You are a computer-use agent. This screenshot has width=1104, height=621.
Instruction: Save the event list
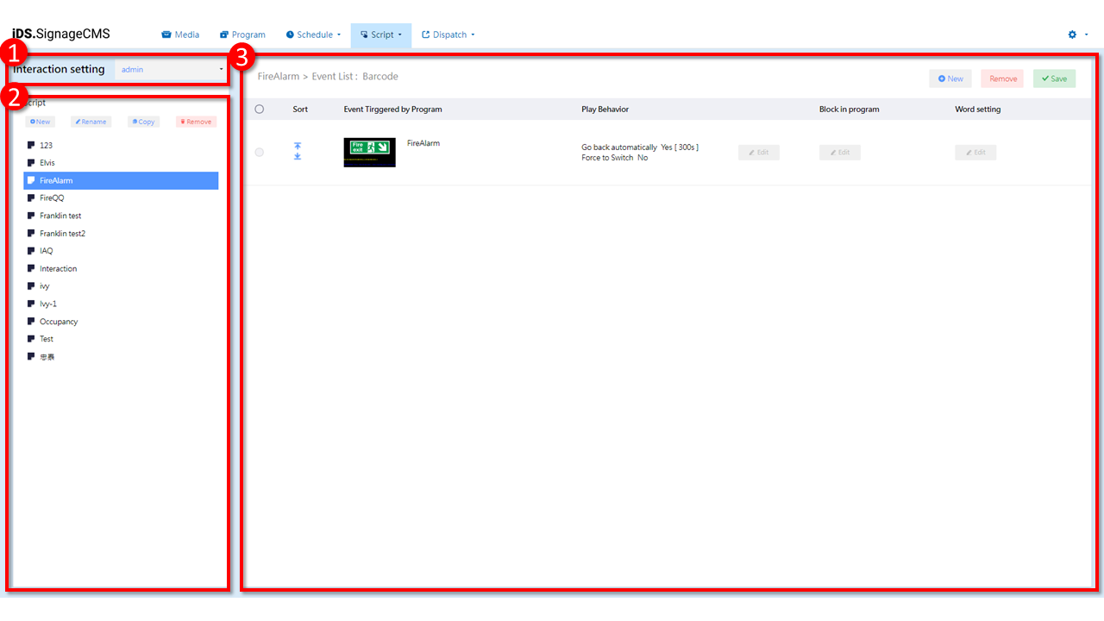[x=1054, y=78]
